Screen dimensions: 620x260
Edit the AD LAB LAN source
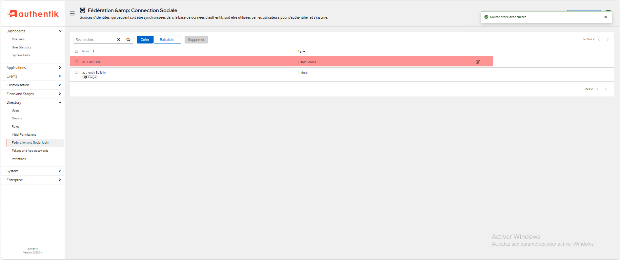point(478,62)
